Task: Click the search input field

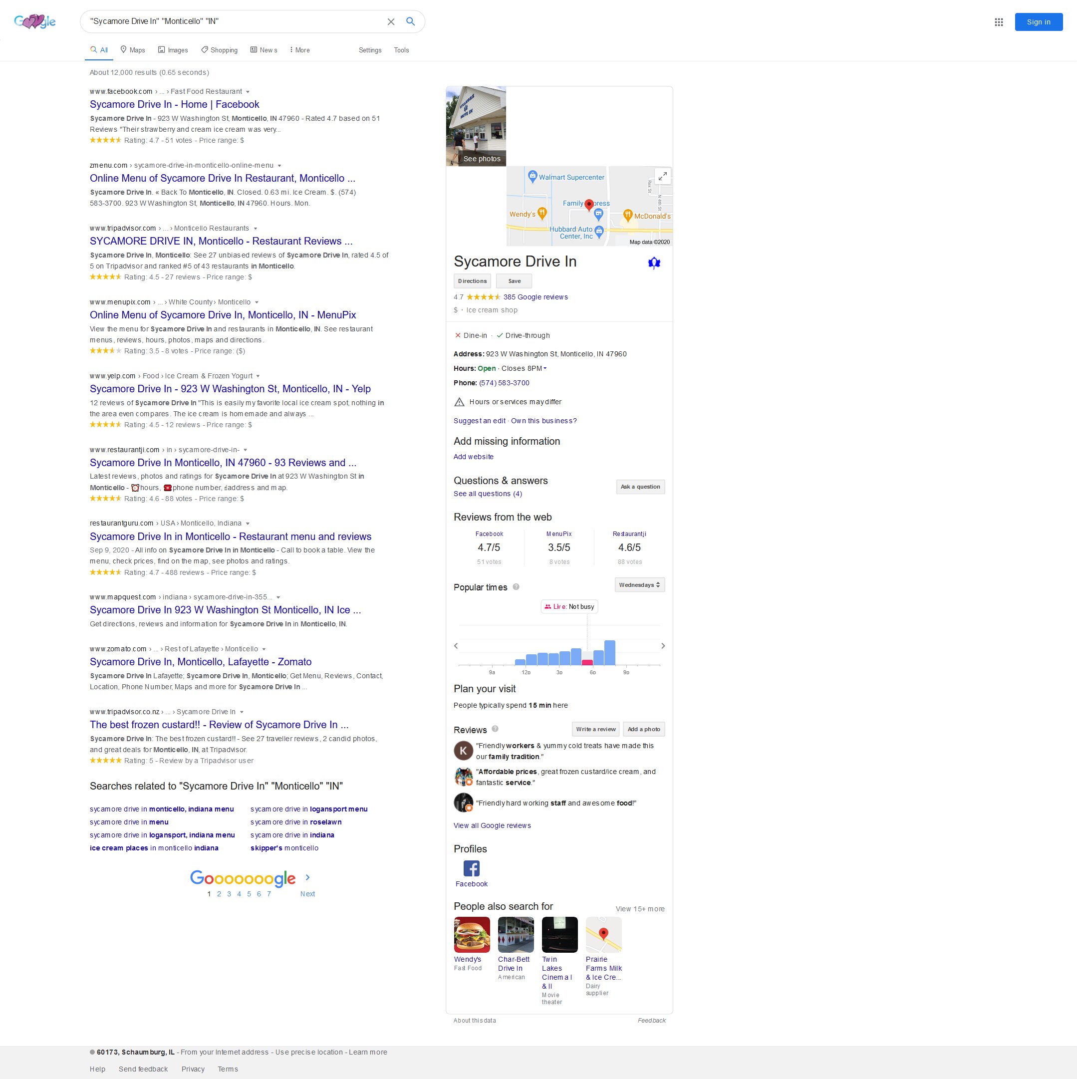Action: click(x=235, y=21)
